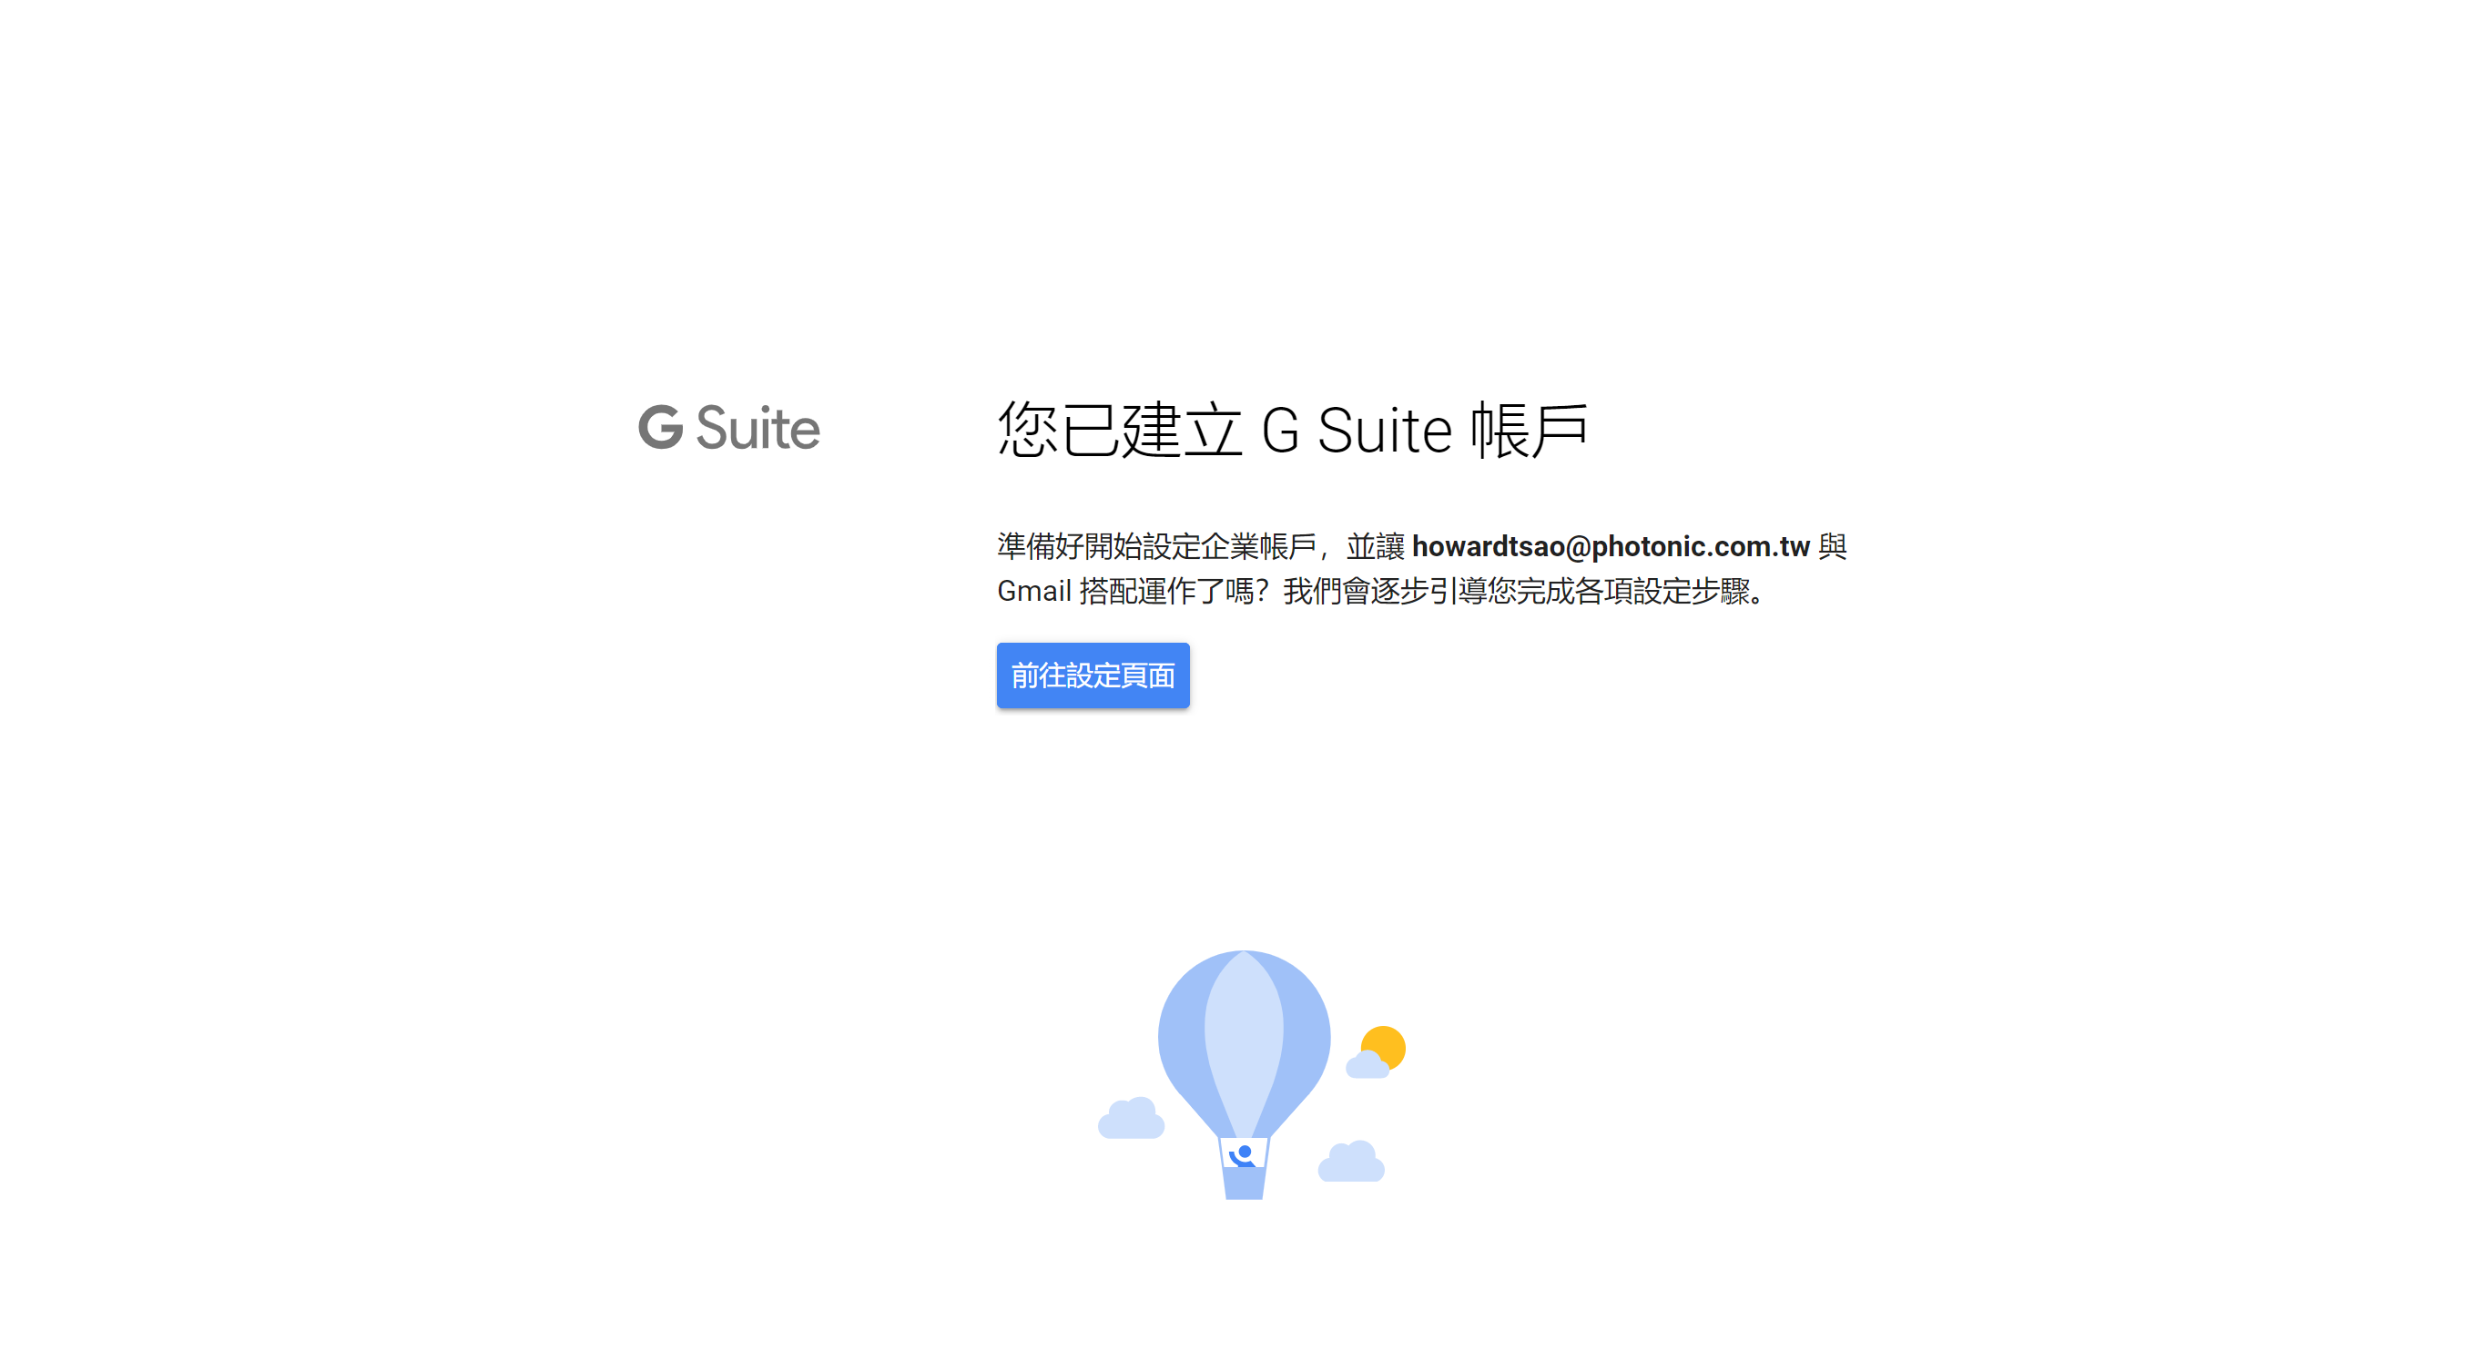Click the word Gmail in the paragraph

coord(1033,591)
